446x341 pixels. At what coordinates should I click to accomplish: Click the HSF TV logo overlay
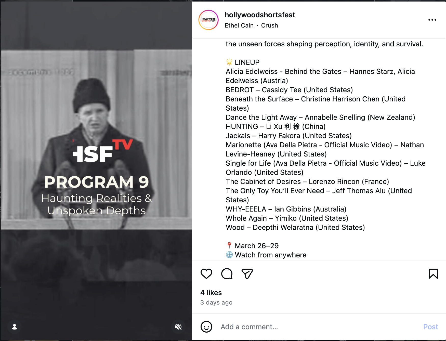[x=103, y=151]
